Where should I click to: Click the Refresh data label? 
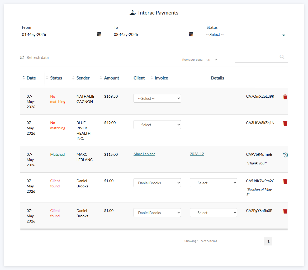pyautogui.click(x=38, y=58)
